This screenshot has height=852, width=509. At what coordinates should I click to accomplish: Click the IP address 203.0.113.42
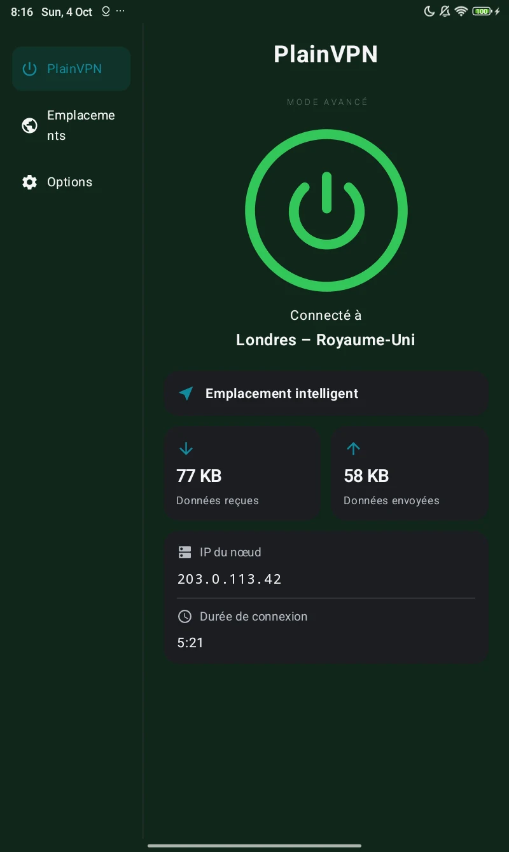(x=230, y=579)
